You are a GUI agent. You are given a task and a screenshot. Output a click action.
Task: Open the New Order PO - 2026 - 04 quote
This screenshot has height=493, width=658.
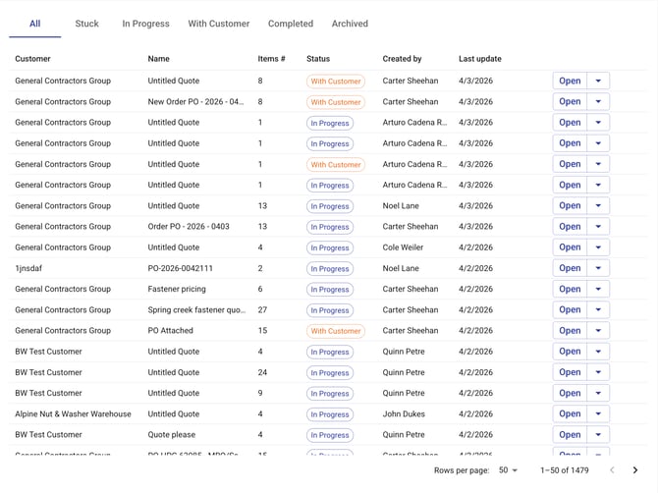(570, 101)
